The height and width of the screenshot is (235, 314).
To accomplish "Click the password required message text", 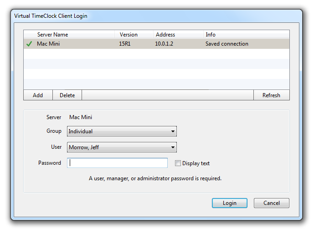I will 155,178.
